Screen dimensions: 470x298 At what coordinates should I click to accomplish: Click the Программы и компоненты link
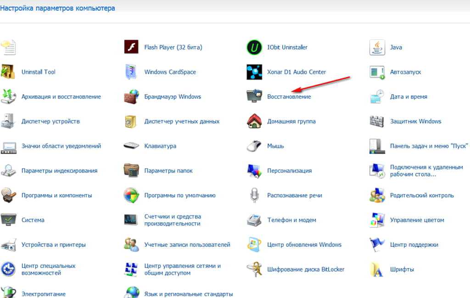pyautogui.click(x=56, y=195)
